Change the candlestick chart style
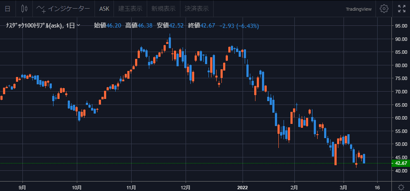 point(24,9)
